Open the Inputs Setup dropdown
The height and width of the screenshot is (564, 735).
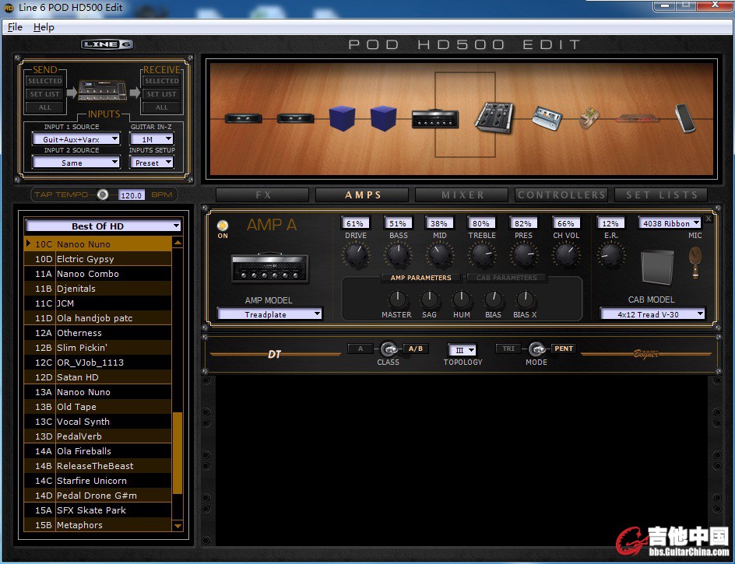click(x=151, y=163)
